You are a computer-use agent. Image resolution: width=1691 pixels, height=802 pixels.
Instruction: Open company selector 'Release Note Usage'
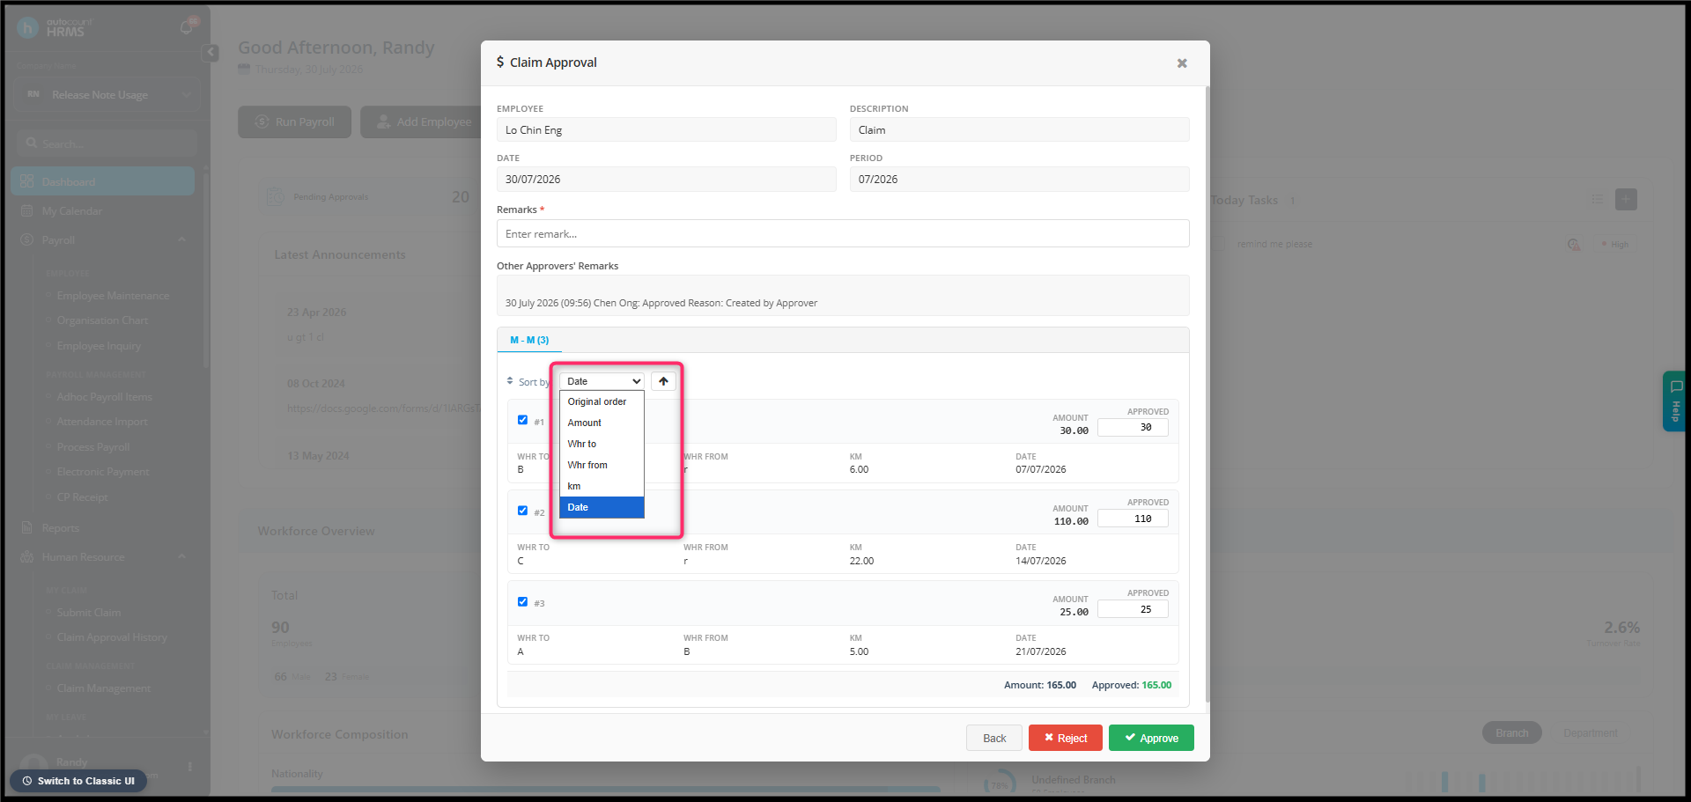click(x=107, y=95)
